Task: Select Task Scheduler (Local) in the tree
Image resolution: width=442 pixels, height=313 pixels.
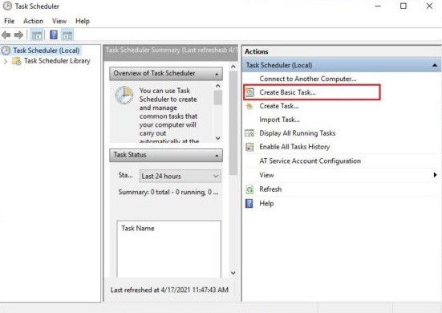Action: (x=47, y=51)
